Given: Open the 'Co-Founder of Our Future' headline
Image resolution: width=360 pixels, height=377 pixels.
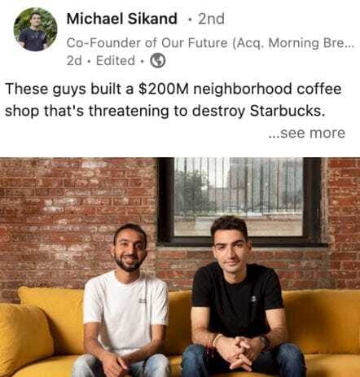Looking at the screenshot, I should click(x=147, y=43).
